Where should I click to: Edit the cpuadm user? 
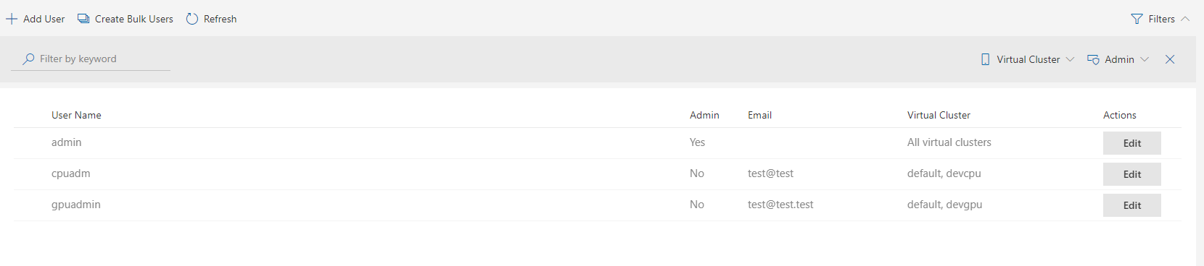[1131, 174]
